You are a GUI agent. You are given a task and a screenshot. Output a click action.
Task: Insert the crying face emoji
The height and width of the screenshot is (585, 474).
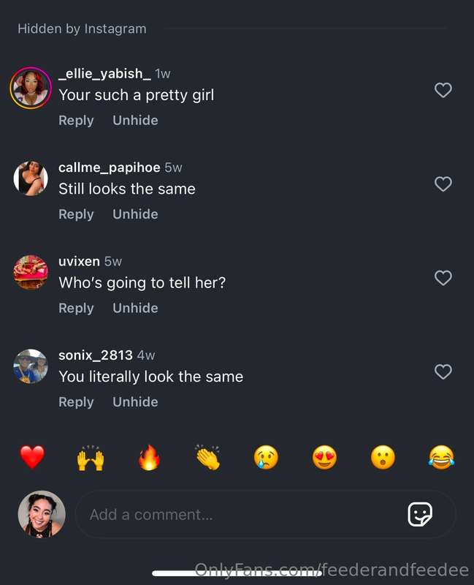(266, 458)
